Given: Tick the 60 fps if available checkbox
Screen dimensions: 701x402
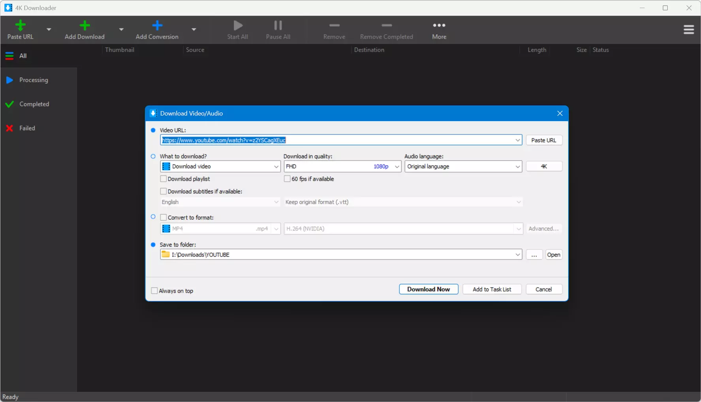Looking at the screenshot, I should tap(287, 179).
